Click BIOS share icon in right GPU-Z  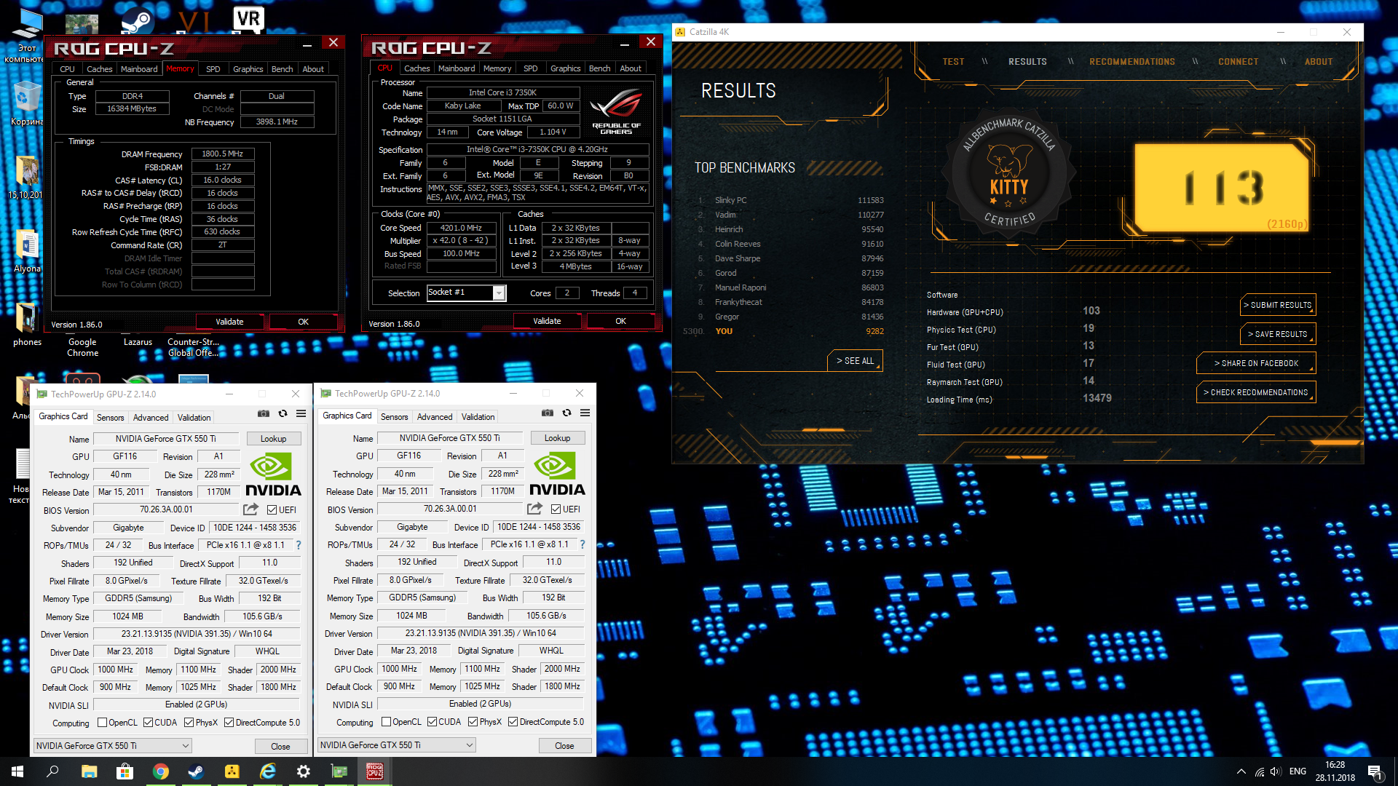click(x=534, y=509)
